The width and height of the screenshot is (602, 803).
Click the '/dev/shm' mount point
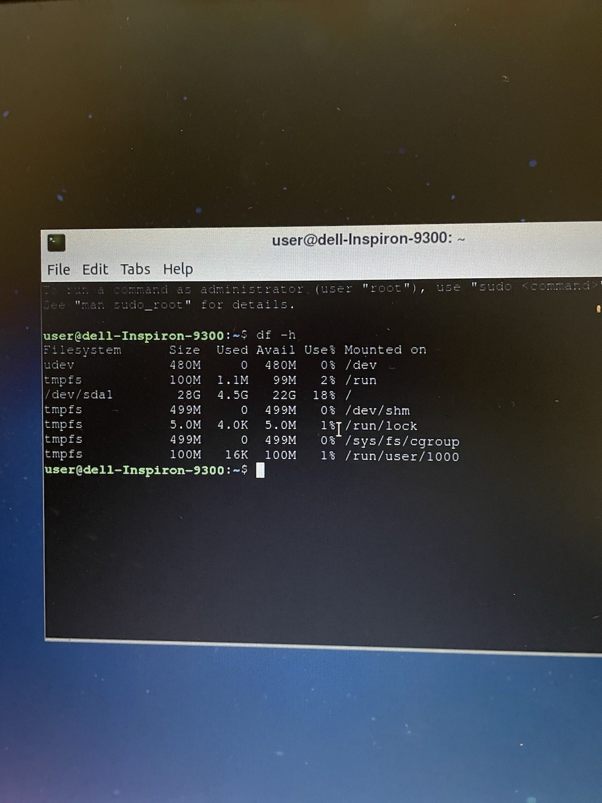tap(377, 411)
